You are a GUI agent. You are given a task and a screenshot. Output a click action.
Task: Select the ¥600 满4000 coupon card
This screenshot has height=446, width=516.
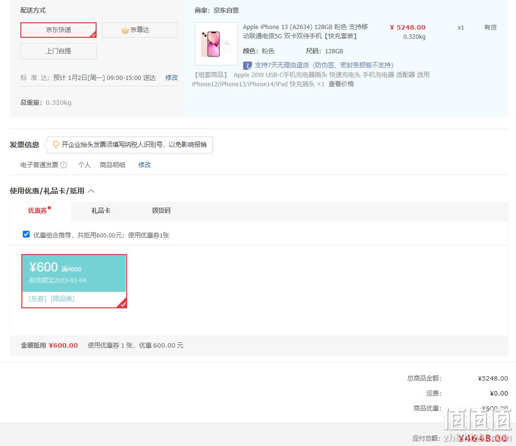[x=74, y=281]
